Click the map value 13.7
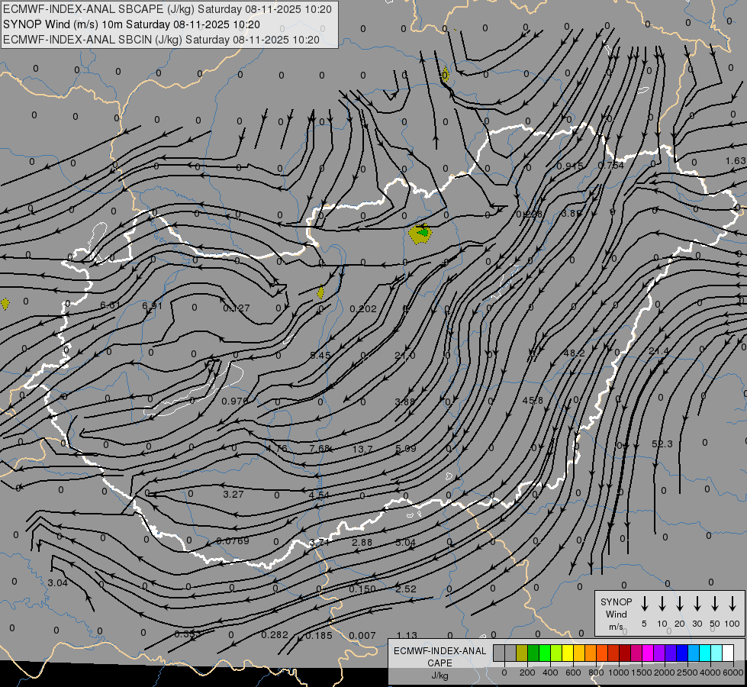 [362, 450]
